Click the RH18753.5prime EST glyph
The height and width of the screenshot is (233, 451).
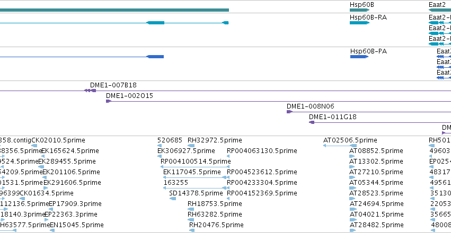[x=191, y=209]
